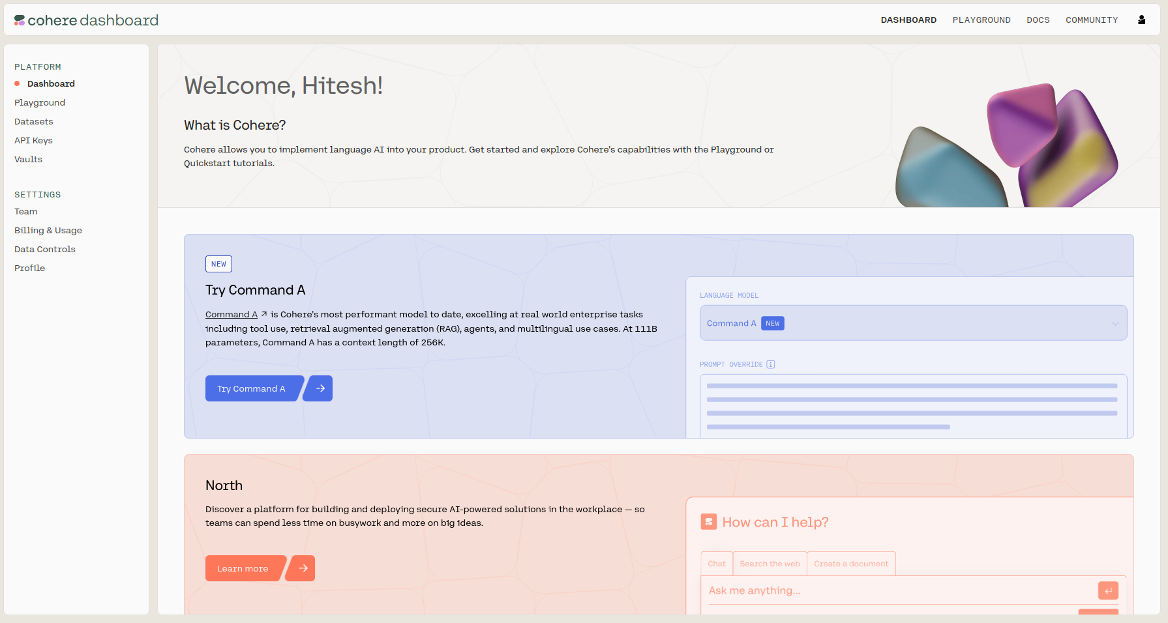
Task: Click the North logo icon beside How can I help
Action: tap(708, 522)
